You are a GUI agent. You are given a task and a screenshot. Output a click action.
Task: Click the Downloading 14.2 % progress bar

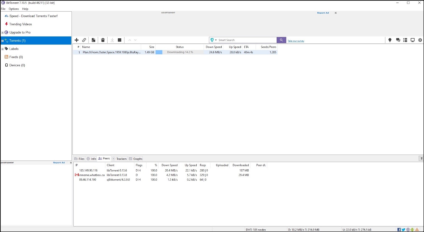pos(180,52)
